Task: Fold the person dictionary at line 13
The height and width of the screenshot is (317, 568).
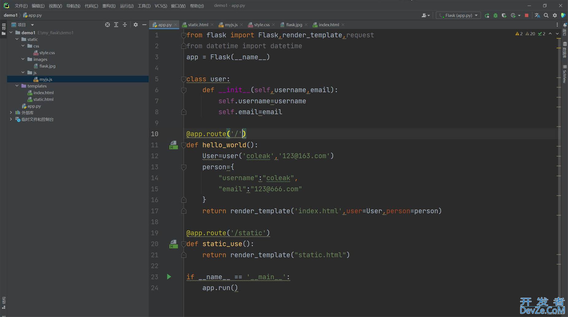Action: coord(184,167)
